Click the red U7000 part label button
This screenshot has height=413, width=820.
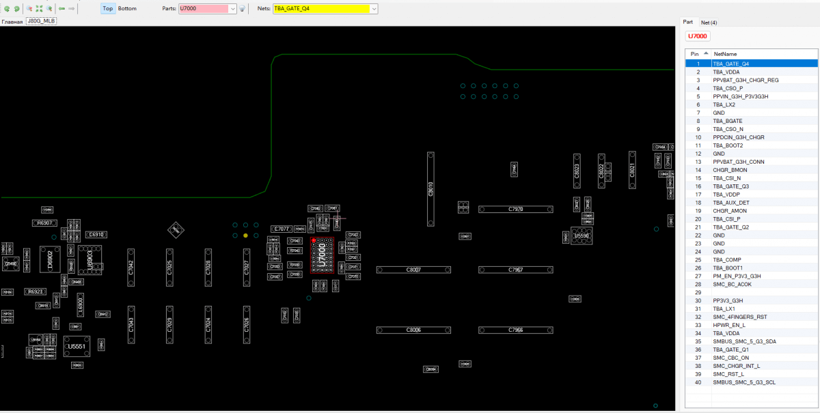click(698, 36)
